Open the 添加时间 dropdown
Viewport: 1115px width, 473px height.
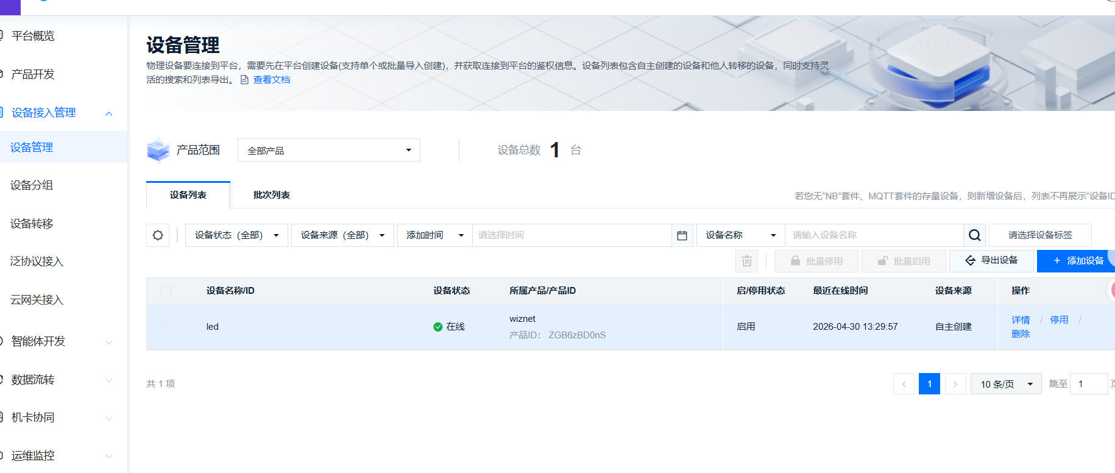[435, 235]
